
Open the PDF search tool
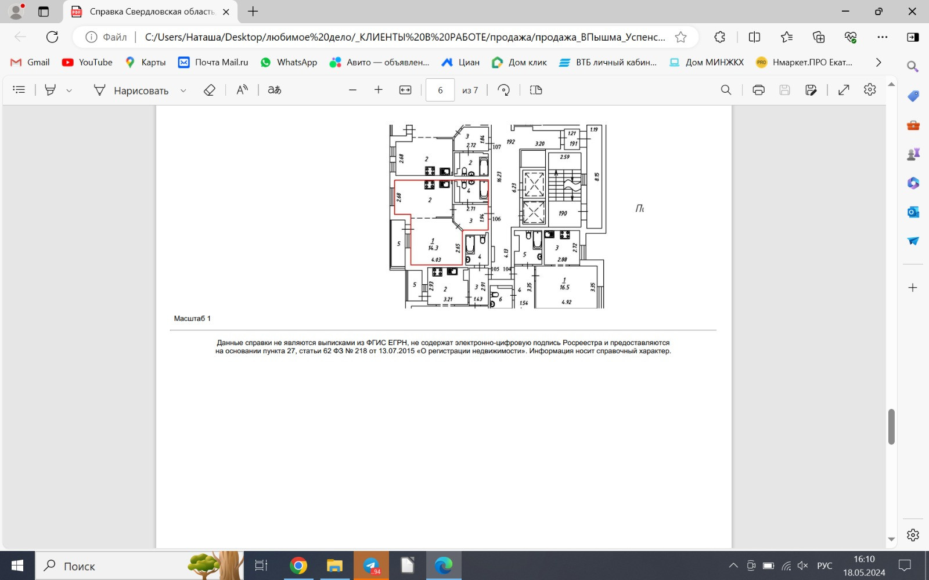[726, 90]
